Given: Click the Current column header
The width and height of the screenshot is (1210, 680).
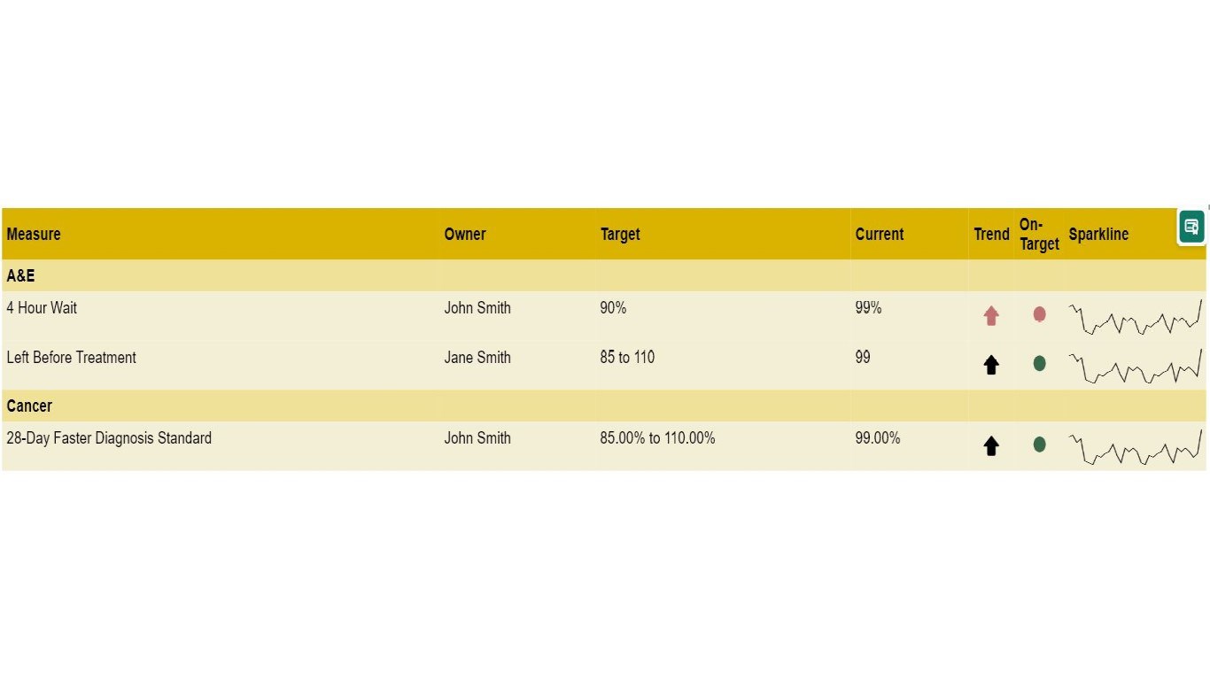Looking at the screenshot, I should click(x=880, y=234).
